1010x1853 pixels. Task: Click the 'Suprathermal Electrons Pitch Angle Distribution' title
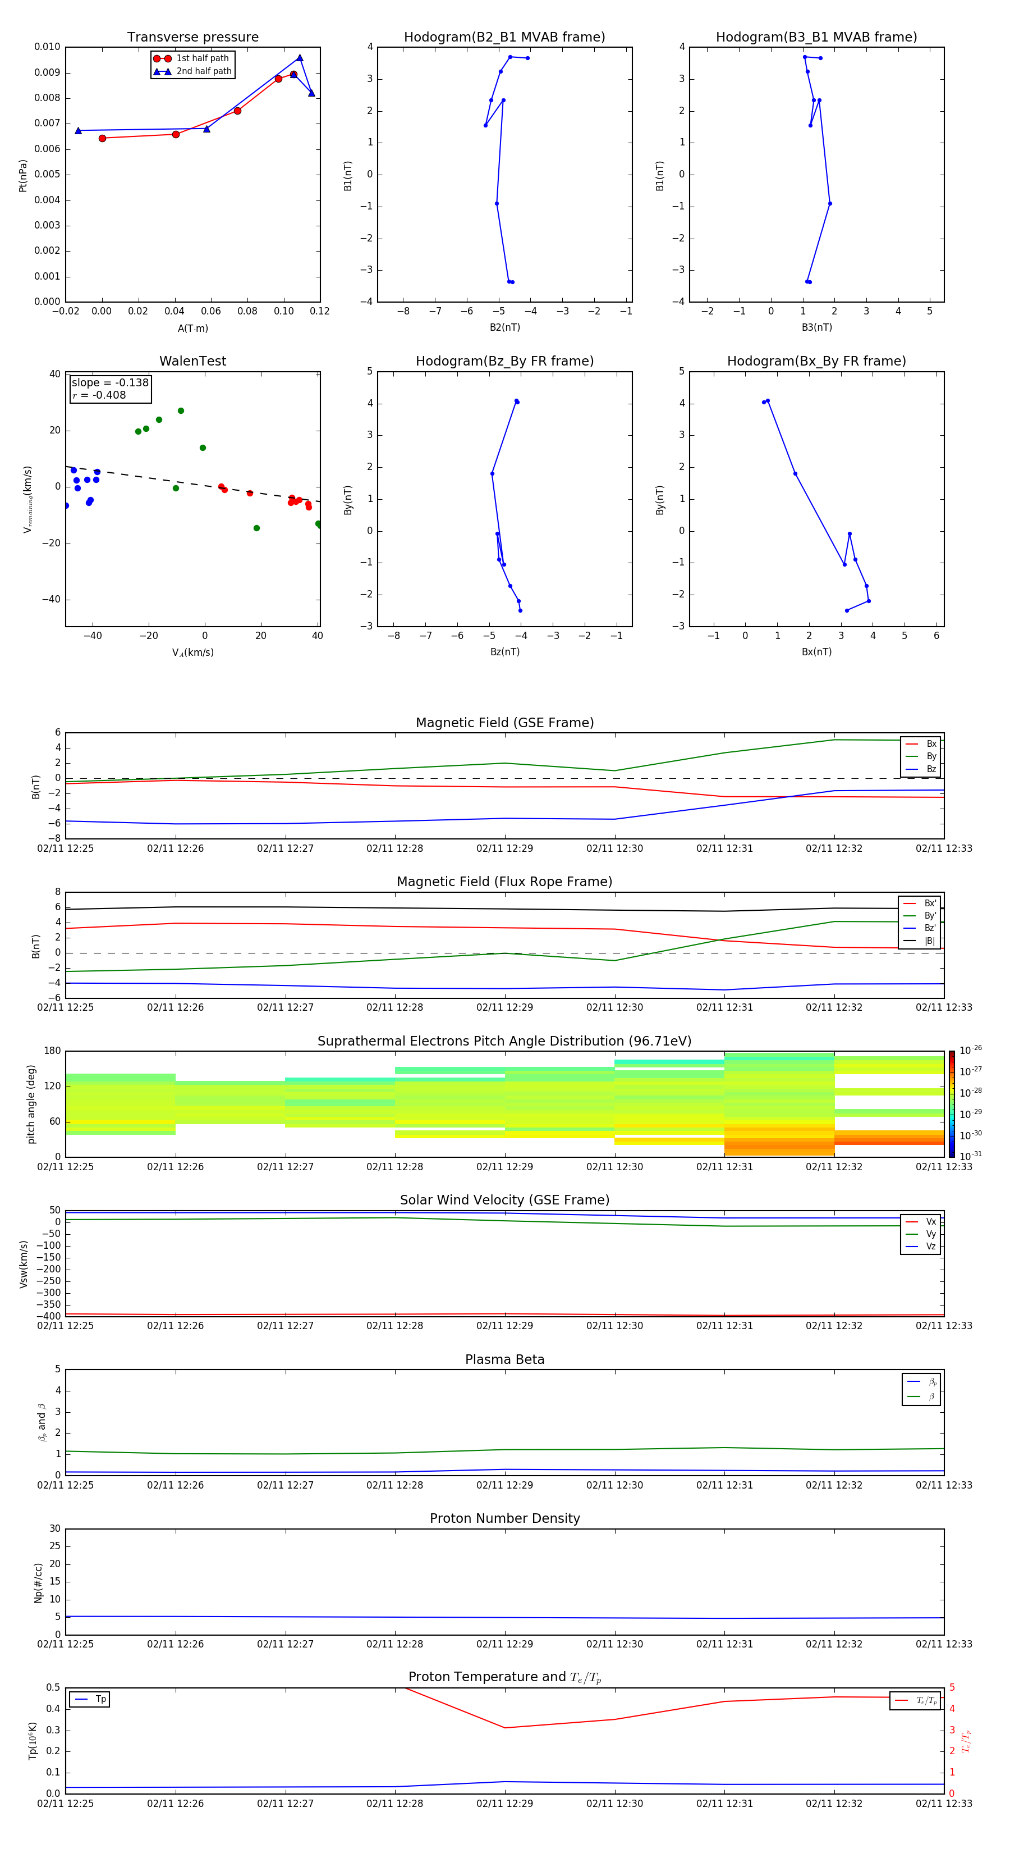point(504,1042)
